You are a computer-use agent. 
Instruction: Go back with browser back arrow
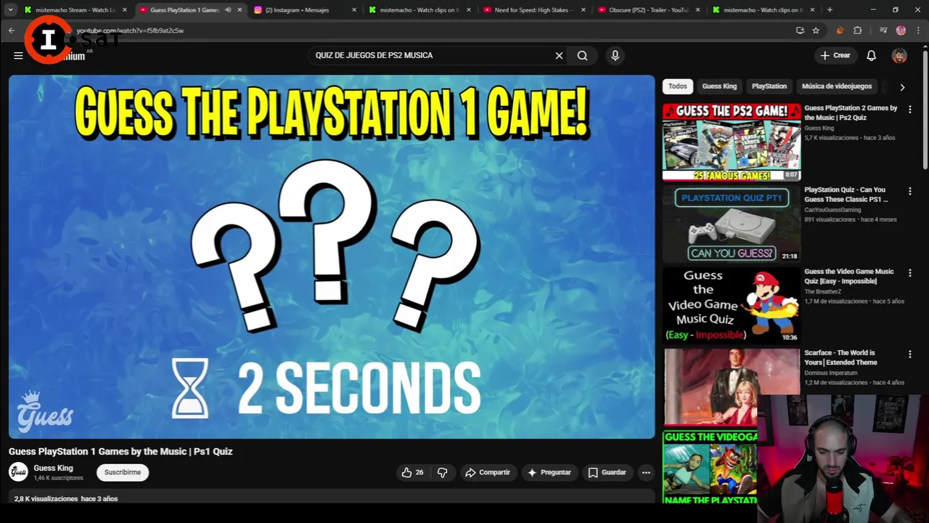tap(12, 31)
